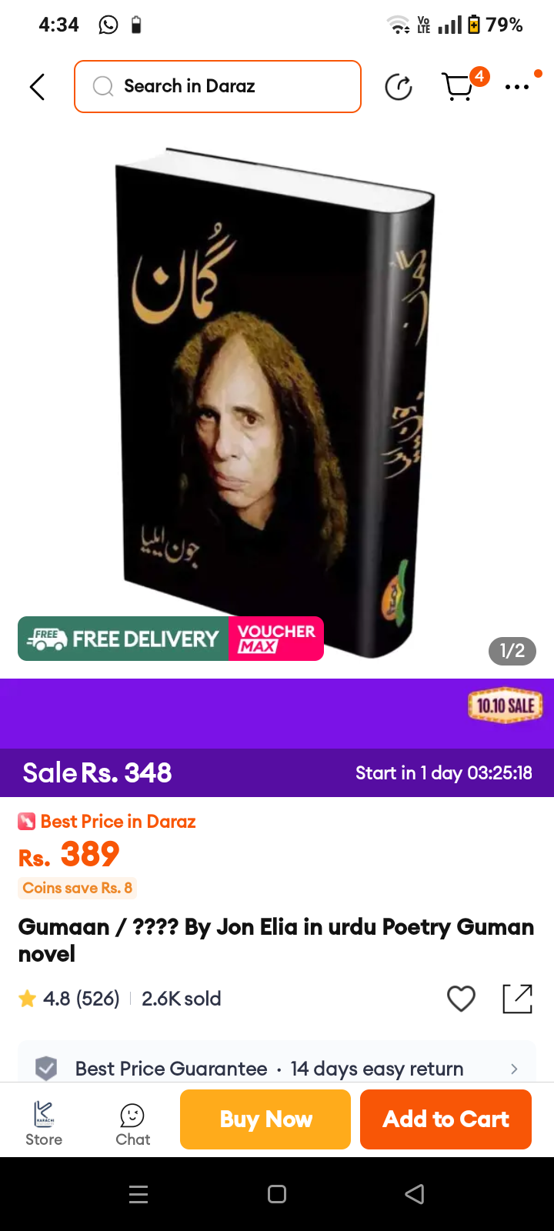This screenshot has height=1231, width=554.
Task: Open the Best Price in Daraz link
Action: (x=107, y=822)
